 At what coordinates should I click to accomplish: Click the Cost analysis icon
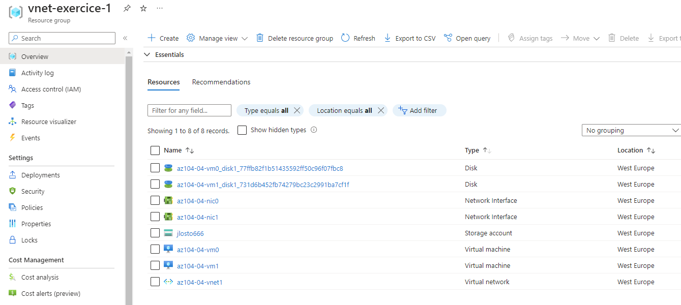(13, 277)
